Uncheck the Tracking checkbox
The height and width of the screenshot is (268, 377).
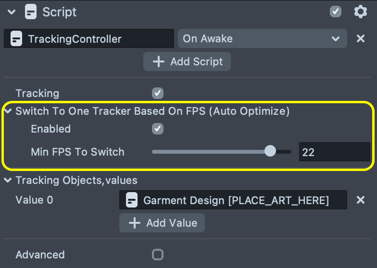pyautogui.click(x=157, y=93)
